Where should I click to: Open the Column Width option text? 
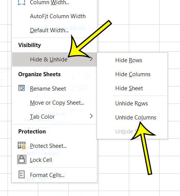(50, 2)
